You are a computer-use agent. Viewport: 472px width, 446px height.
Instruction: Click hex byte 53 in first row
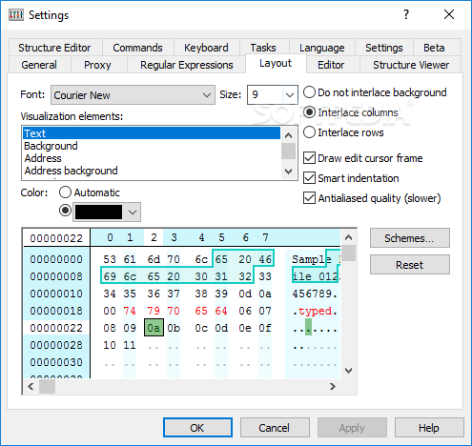[110, 259]
